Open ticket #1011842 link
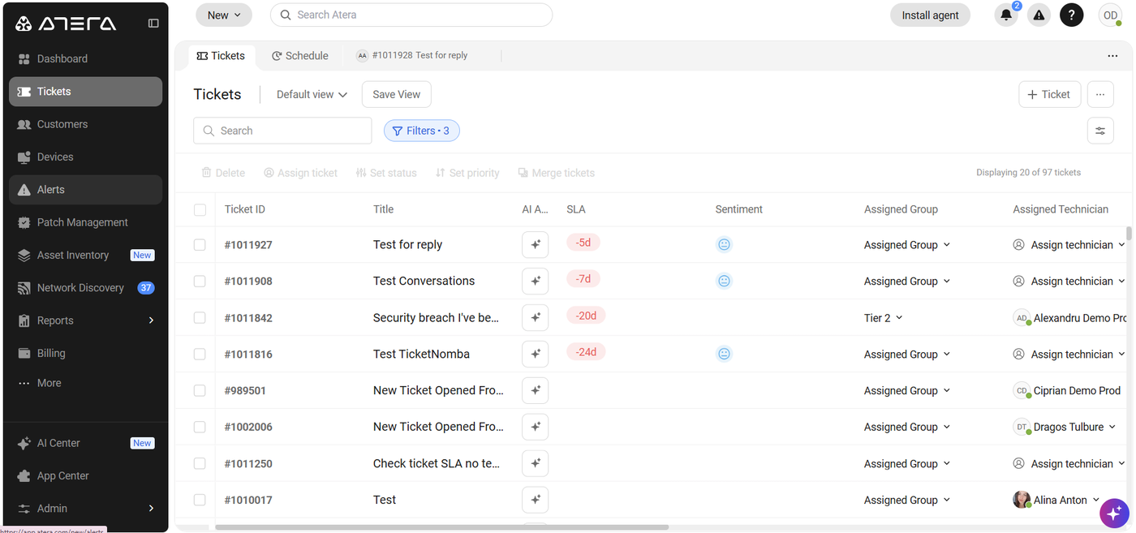Screen dimensions: 1136x533 [x=248, y=318]
